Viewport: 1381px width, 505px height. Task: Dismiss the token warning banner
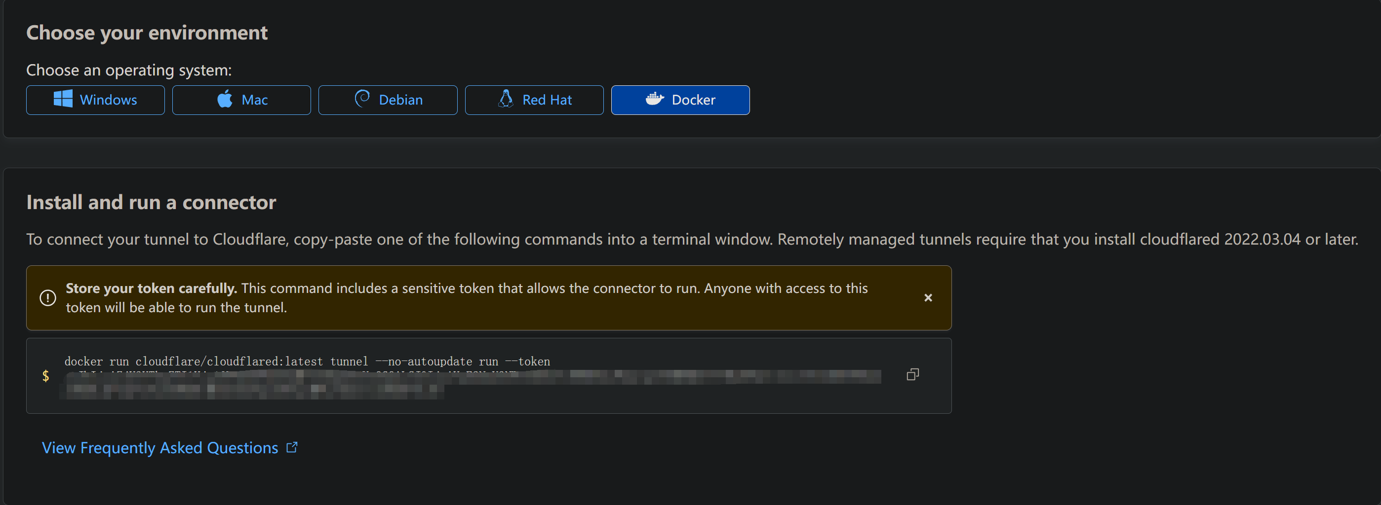pyautogui.click(x=928, y=298)
